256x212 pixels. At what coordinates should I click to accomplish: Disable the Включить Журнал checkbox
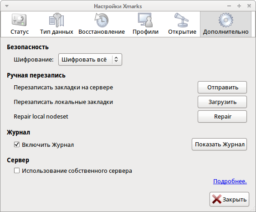[x=17, y=145]
